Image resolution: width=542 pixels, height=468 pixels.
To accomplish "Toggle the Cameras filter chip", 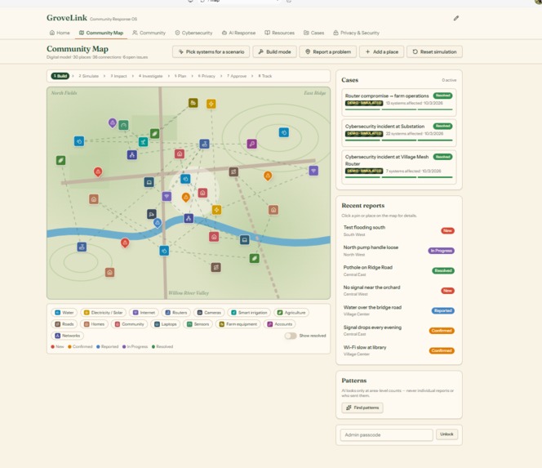I will [x=209, y=313].
